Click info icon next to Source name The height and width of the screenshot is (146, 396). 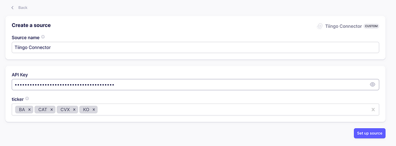click(43, 37)
